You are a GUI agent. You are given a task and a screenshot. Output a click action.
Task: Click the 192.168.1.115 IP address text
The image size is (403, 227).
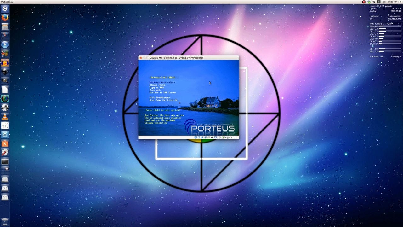pyautogui.click(x=394, y=19)
